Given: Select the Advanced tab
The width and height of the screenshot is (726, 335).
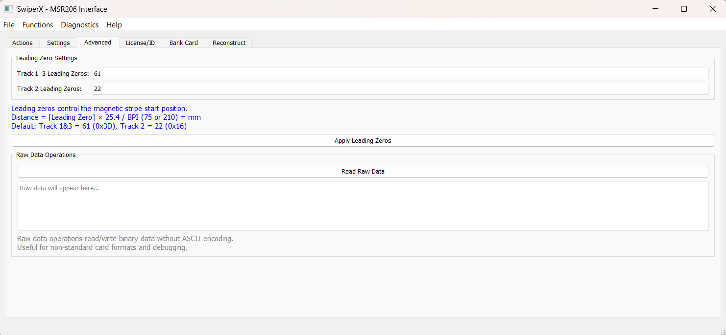Looking at the screenshot, I should [x=97, y=43].
